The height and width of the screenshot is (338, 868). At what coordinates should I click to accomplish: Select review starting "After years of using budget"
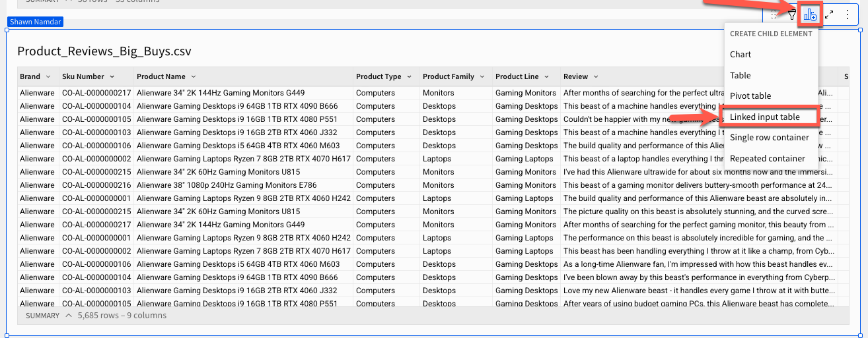click(x=699, y=304)
